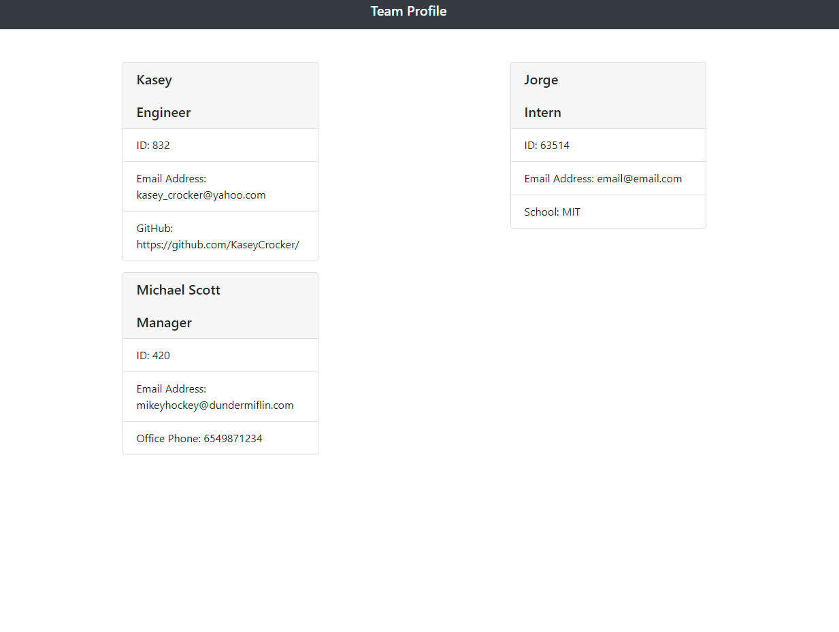Click the Jorge card title
Image resolution: width=839 pixels, height=632 pixels.
pos(541,80)
